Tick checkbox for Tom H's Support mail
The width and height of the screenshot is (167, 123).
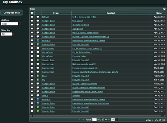point(32,95)
